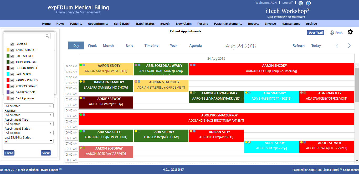Screen dimensions: 359x174
Task: Click the help question mark icon
Action: point(308,3)
